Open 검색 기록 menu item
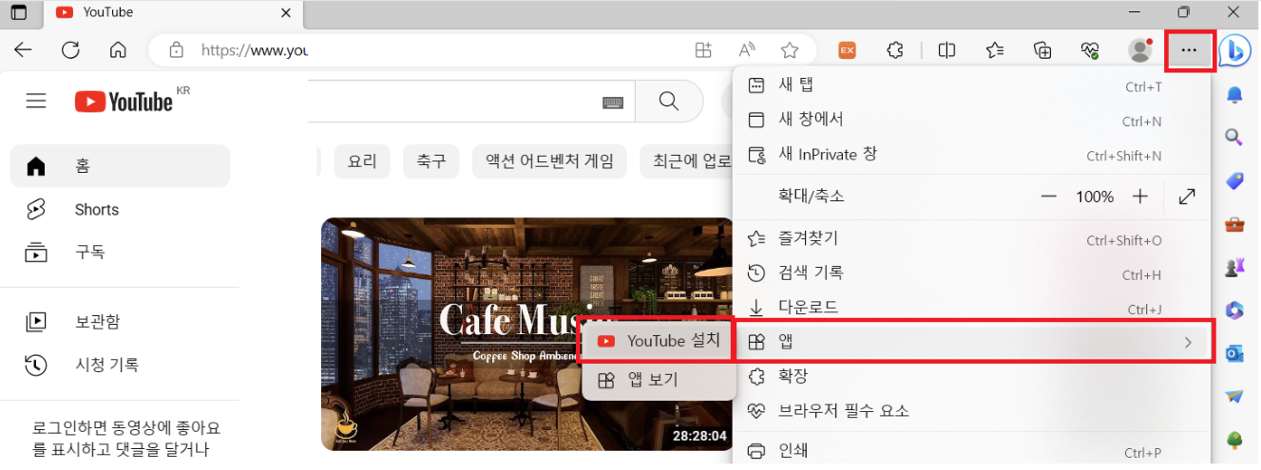 point(972,273)
